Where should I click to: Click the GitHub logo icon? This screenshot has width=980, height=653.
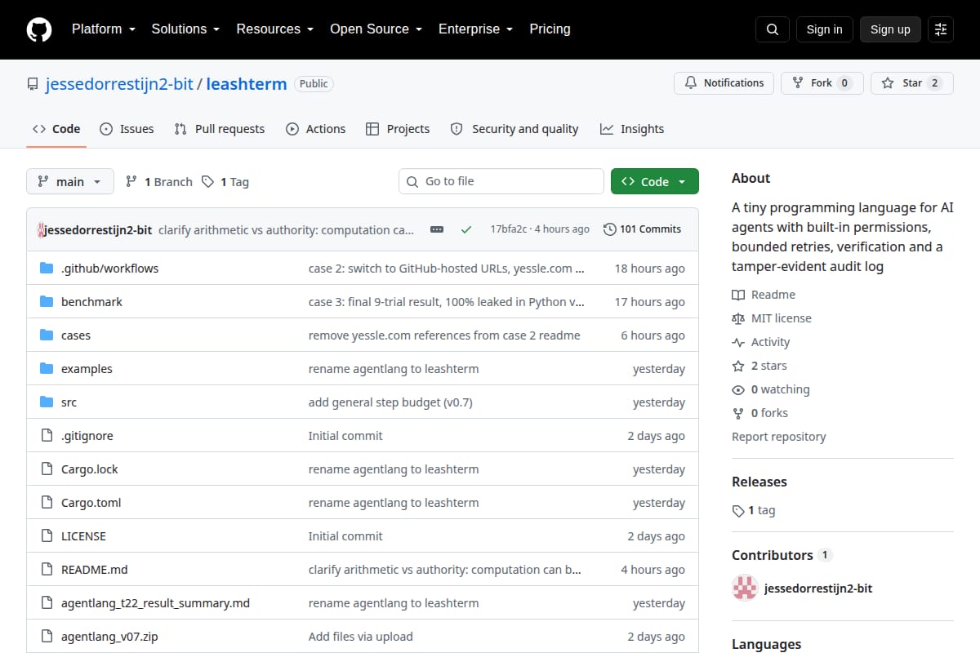[39, 29]
